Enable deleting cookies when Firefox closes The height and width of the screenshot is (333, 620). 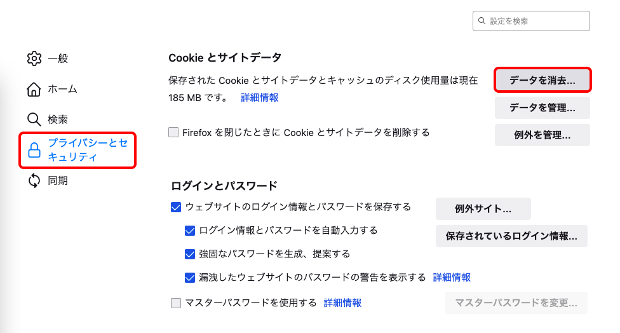point(173,132)
